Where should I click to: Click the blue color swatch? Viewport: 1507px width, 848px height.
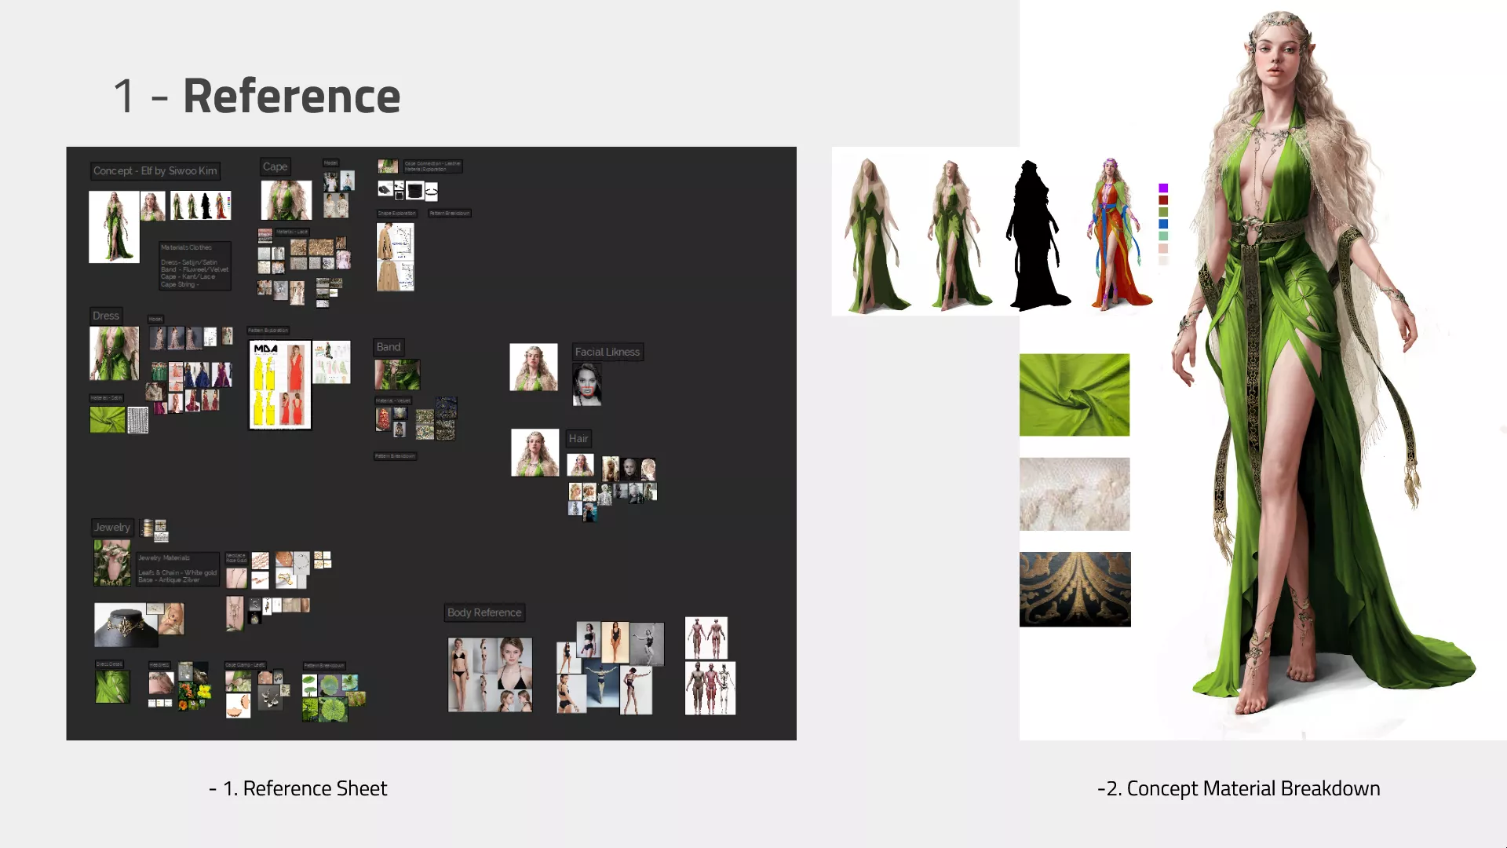click(1163, 224)
